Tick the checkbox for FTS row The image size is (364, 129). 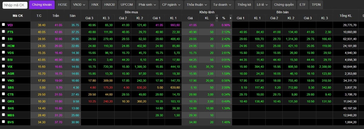click(x=3, y=31)
